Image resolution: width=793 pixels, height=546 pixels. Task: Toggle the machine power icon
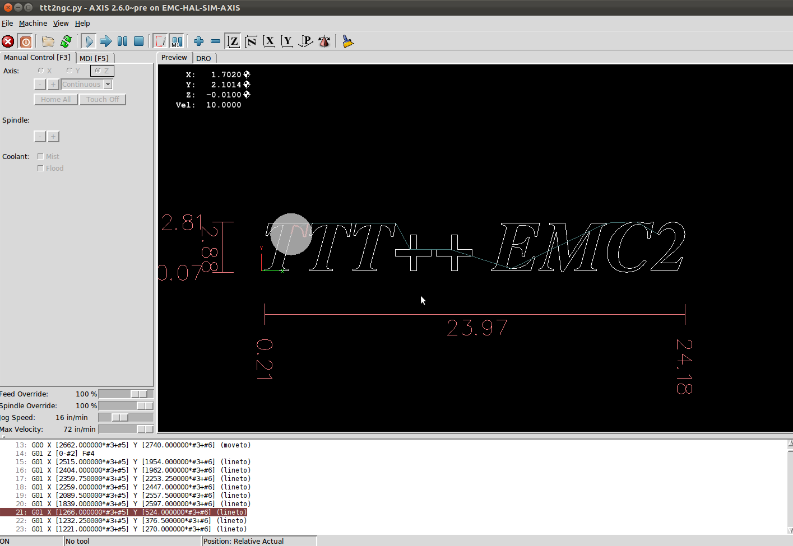point(25,41)
